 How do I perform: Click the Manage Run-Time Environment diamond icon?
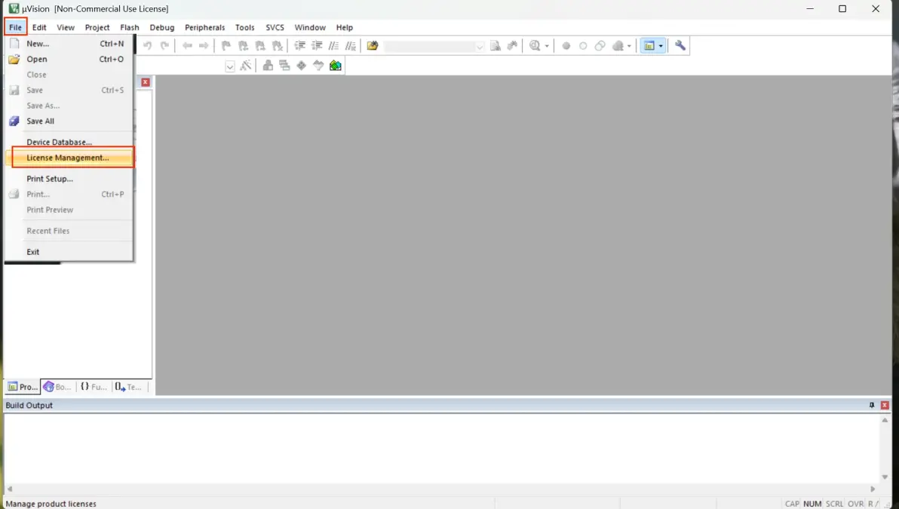coord(302,66)
